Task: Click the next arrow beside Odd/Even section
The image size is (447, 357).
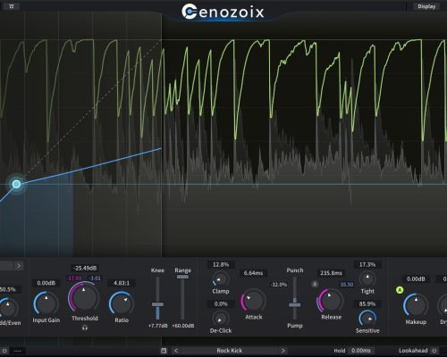Action: pos(19,266)
